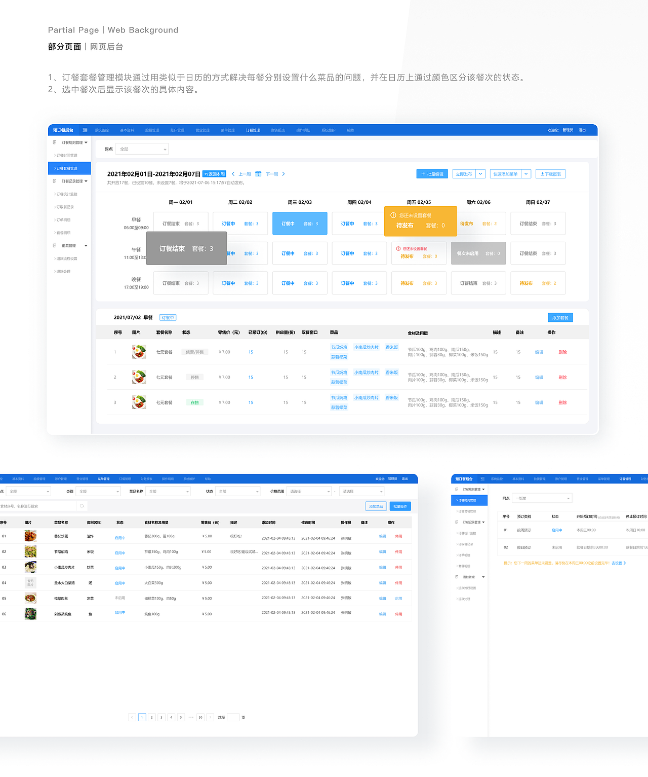Click the left arrow before 上一周
This screenshot has height=777, width=648.
233,174
